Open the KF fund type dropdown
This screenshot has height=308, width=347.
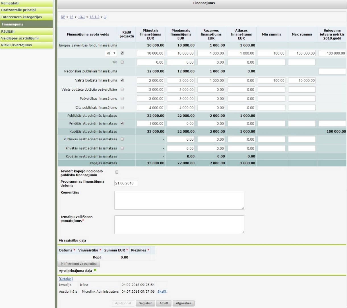click(x=111, y=53)
